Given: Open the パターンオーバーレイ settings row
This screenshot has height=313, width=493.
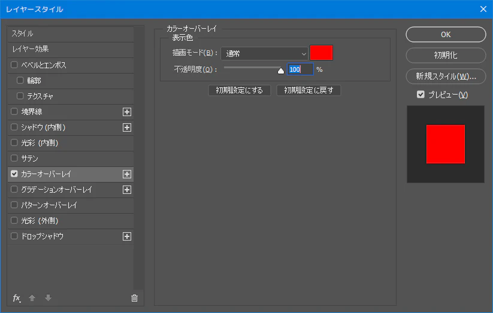Looking at the screenshot, I should 71,205.
